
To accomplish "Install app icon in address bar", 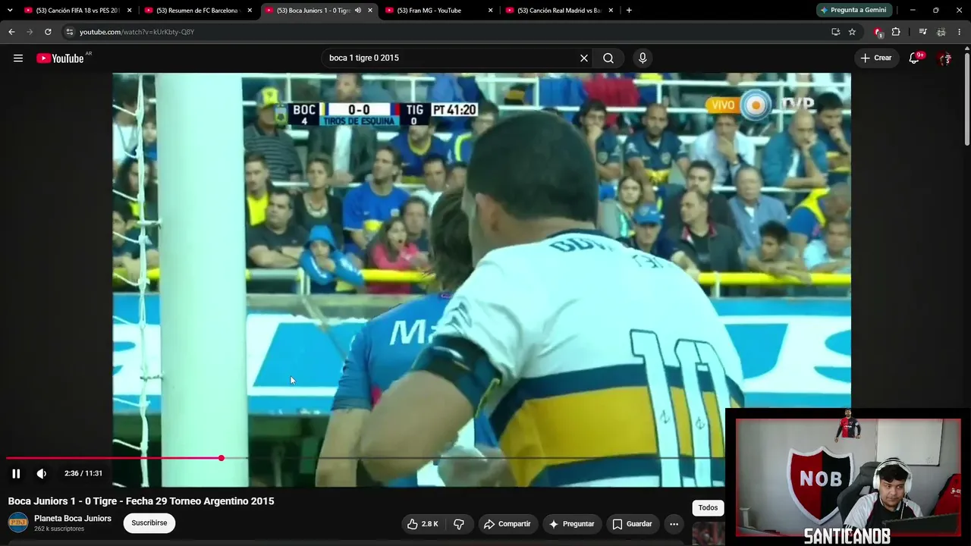I will point(835,32).
